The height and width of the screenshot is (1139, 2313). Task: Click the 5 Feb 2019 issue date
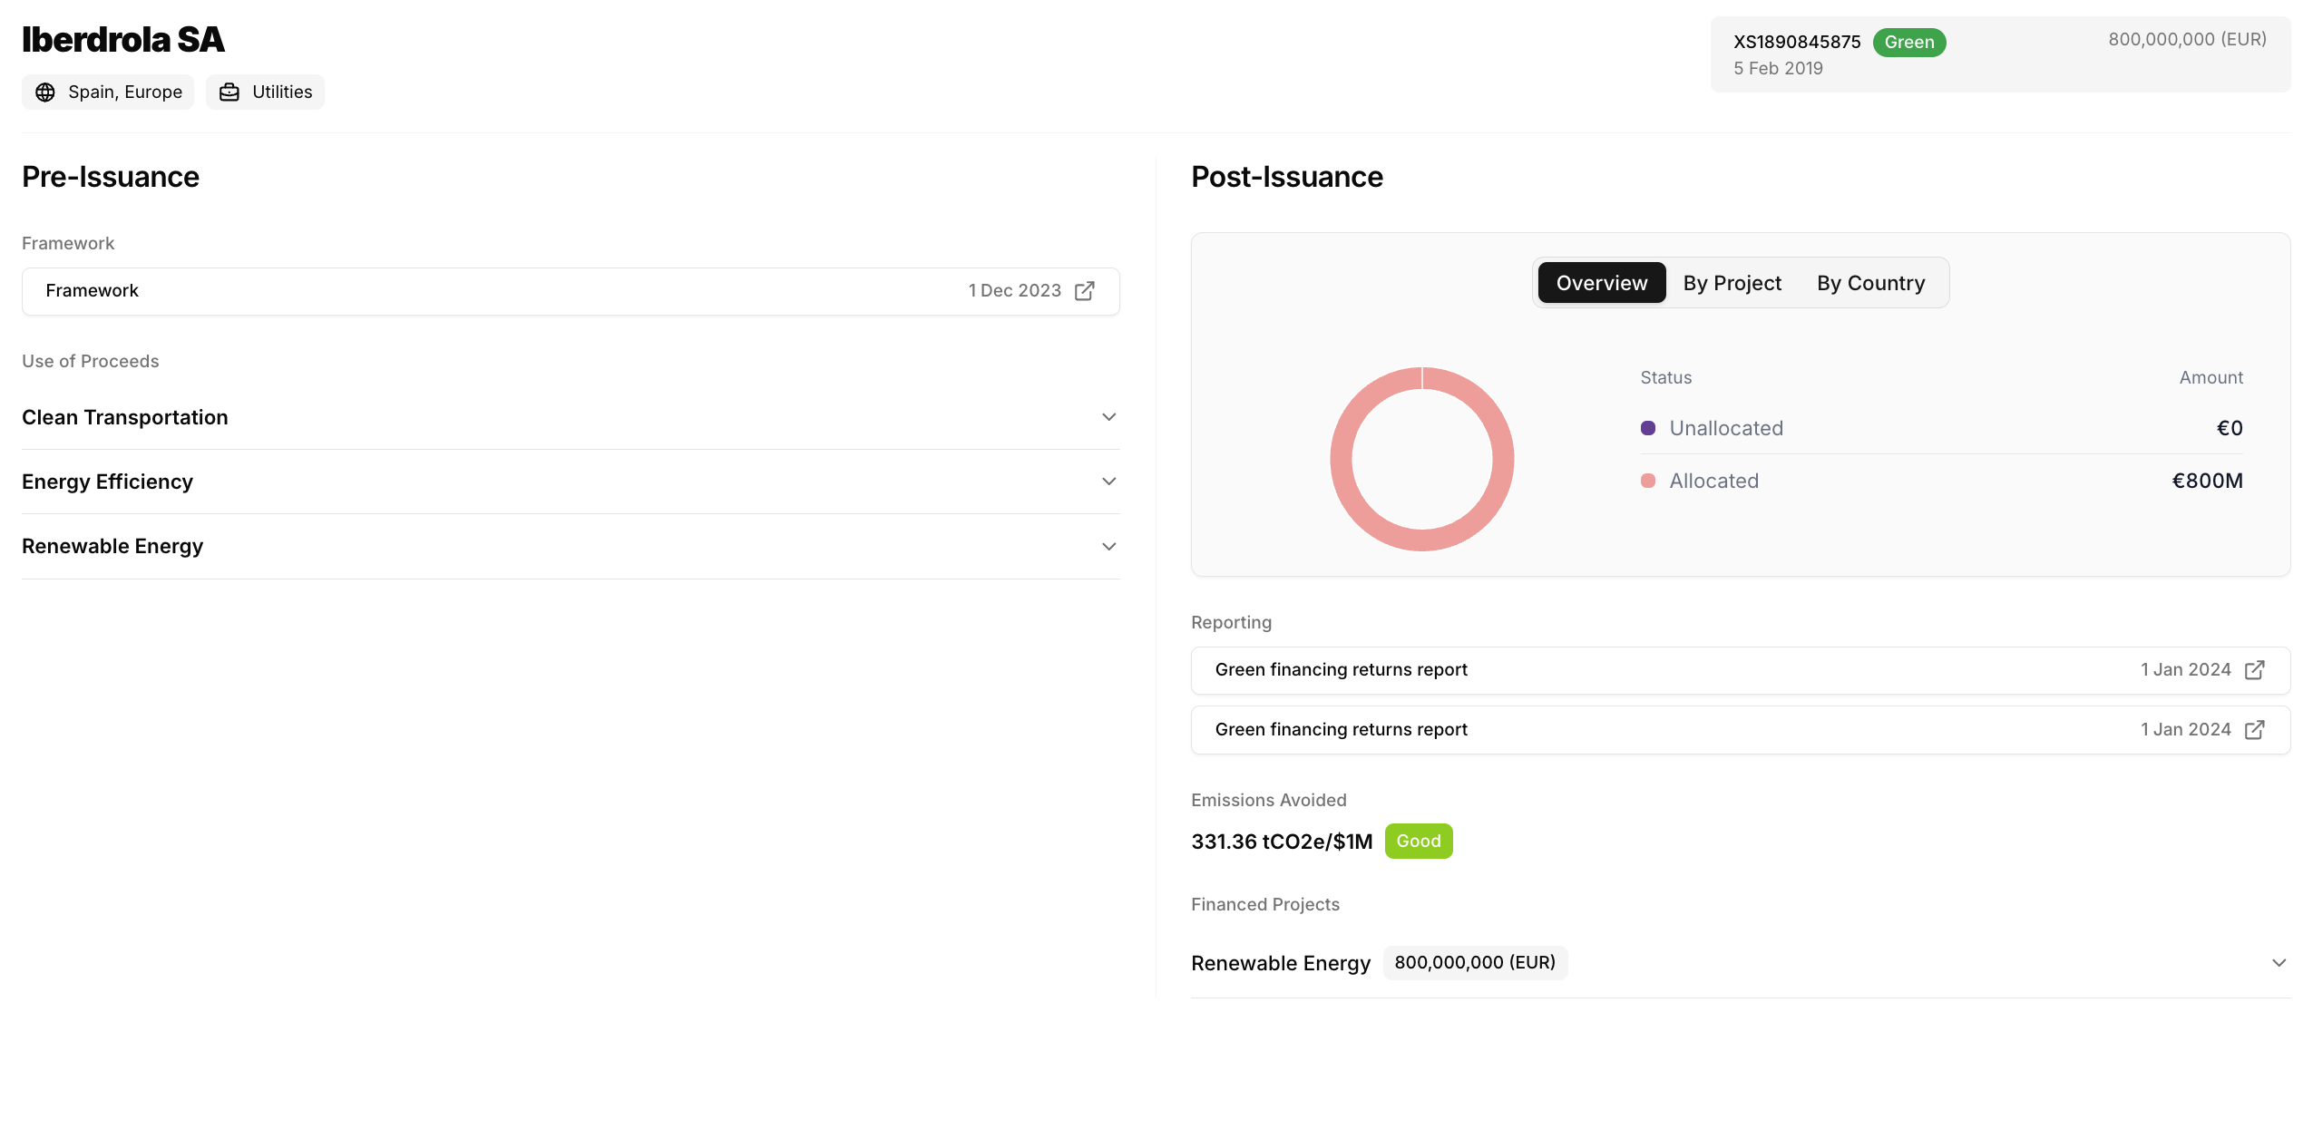(1778, 69)
